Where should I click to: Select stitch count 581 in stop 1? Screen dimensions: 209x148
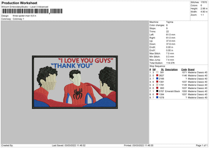point(162,72)
